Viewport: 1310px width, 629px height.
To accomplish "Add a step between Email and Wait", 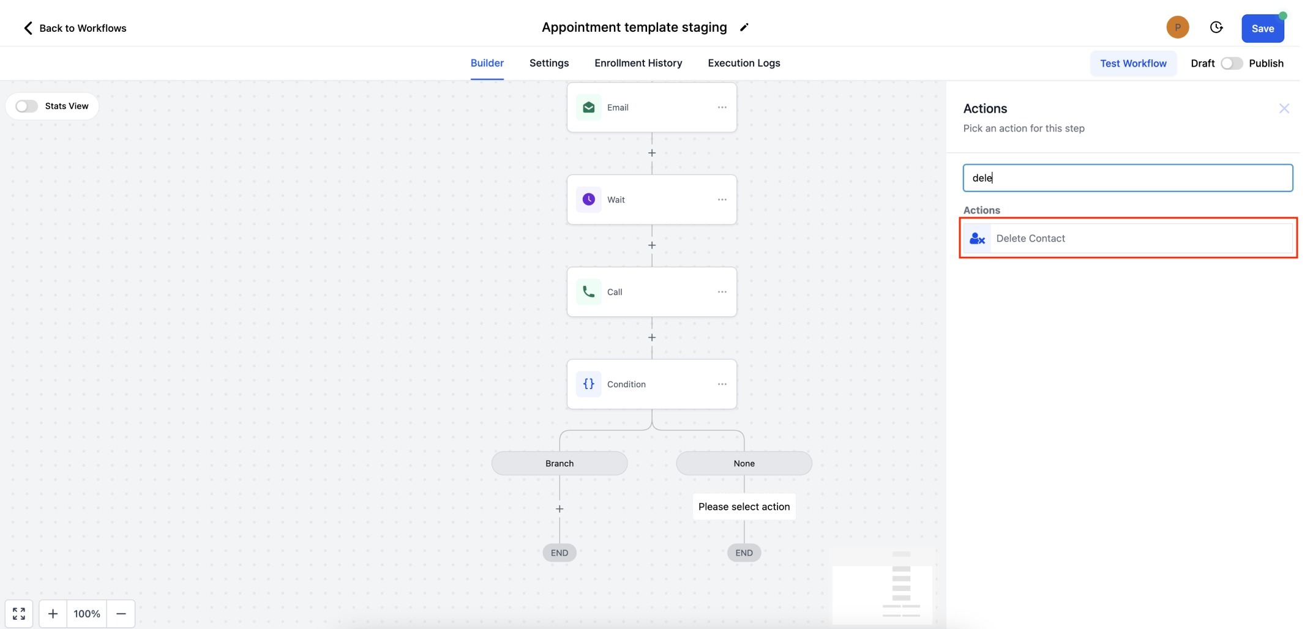I will (x=652, y=153).
